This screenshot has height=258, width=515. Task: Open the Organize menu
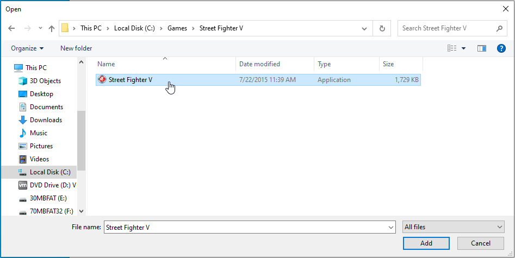(x=27, y=48)
